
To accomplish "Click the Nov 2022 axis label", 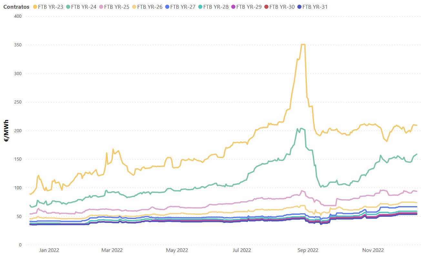I will 373,250.
